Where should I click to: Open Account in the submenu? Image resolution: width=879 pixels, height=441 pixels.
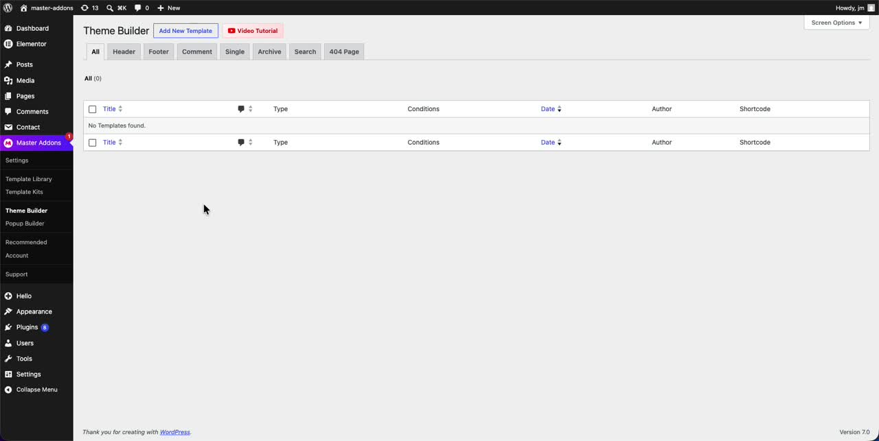click(x=17, y=255)
